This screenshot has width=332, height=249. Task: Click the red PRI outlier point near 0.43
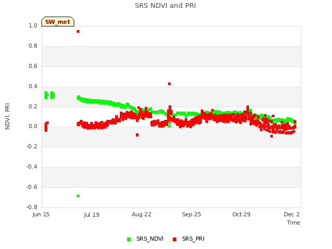pos(170,84)
